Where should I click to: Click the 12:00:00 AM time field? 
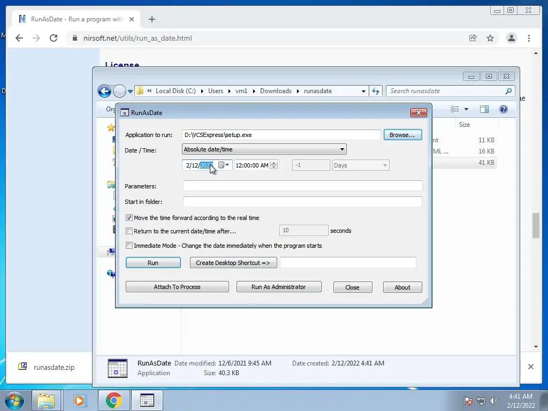pos(252,165)
